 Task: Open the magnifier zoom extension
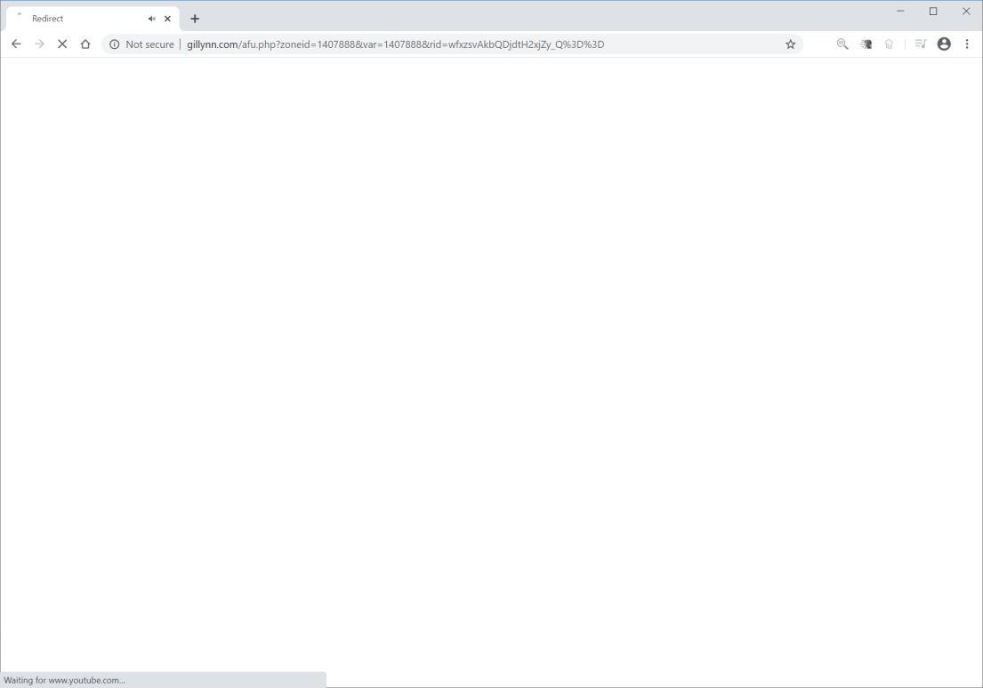[842, 44]
